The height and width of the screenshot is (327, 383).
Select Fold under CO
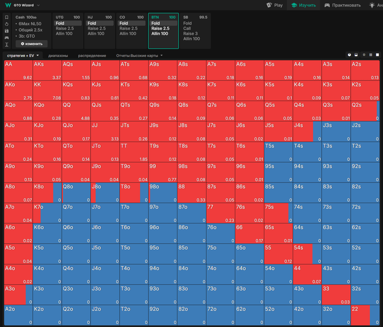[x=131, y=23]
